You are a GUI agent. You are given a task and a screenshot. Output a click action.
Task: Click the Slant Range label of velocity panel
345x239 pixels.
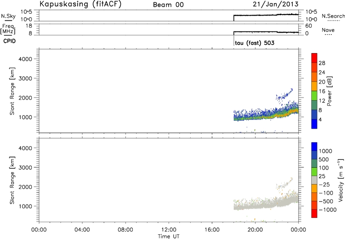click(12, 180)
